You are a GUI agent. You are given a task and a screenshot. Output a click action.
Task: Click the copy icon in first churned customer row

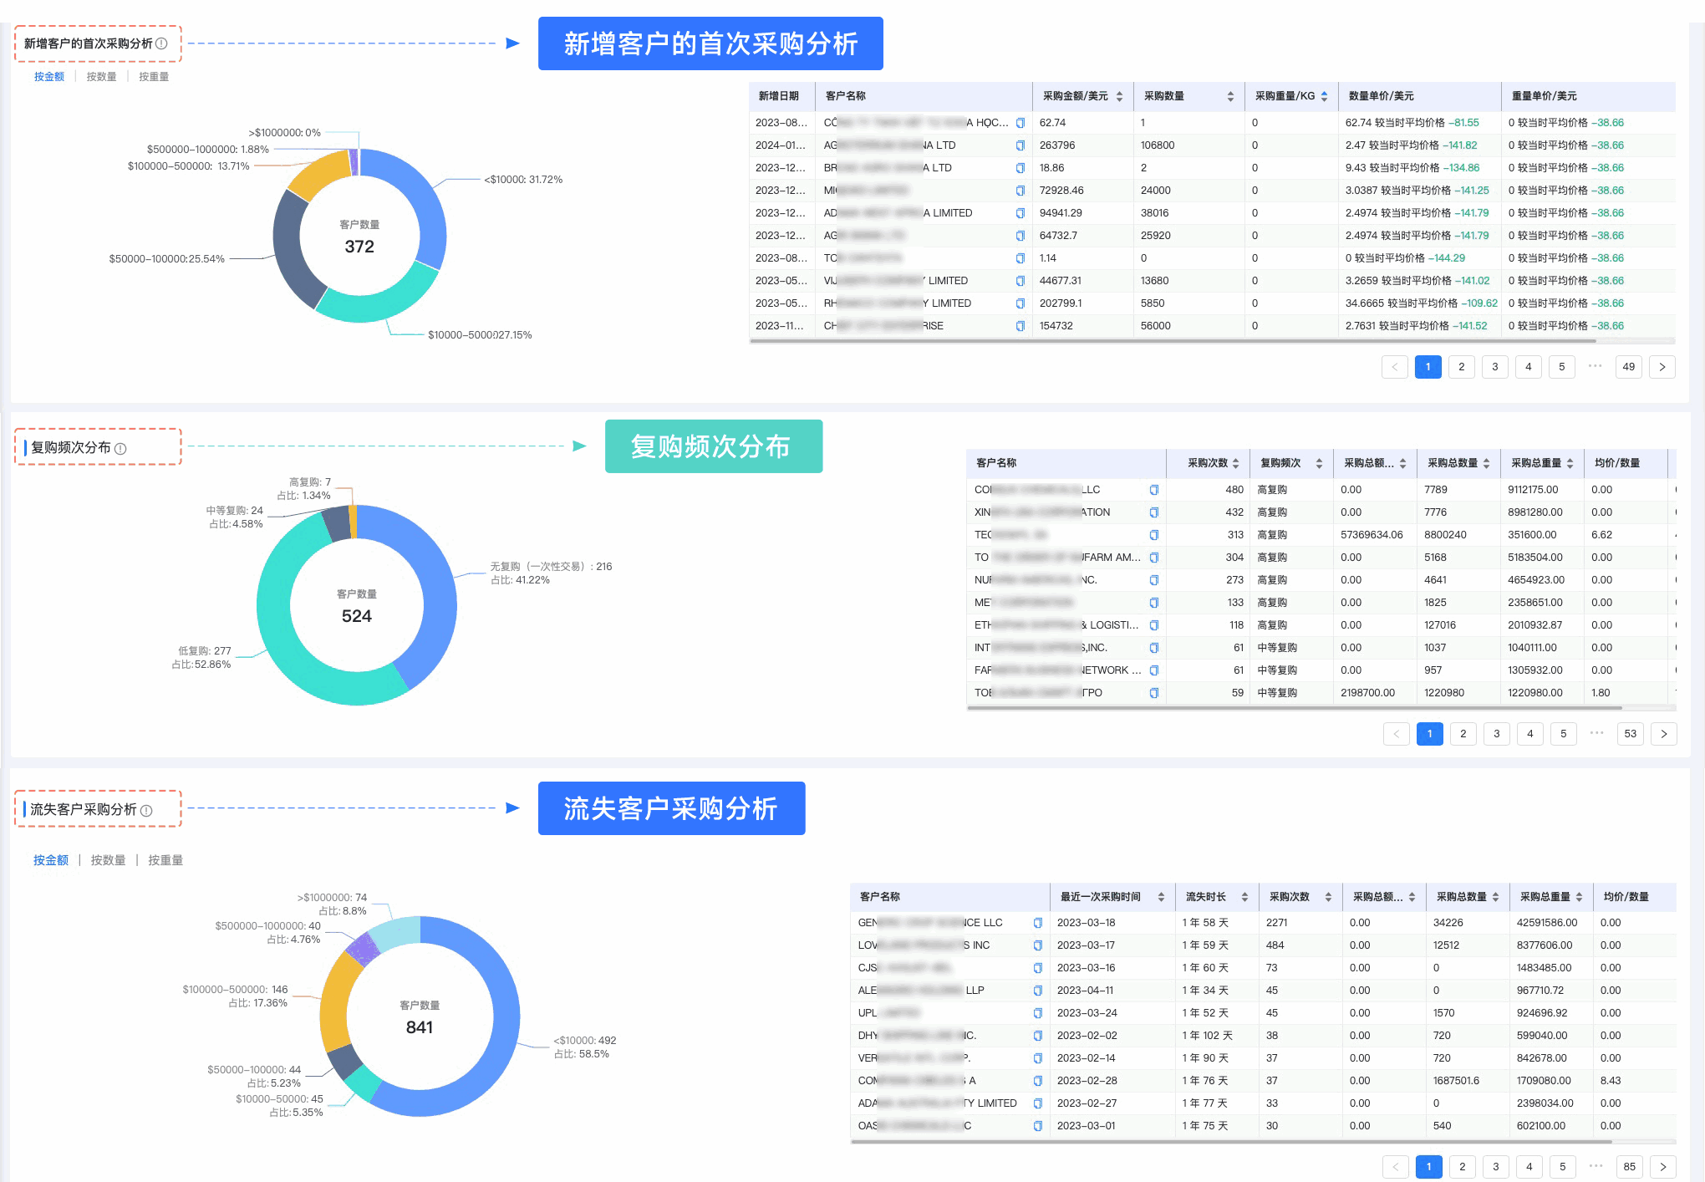[x=1038, y=922]
